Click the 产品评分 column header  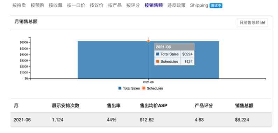point(204,105)
